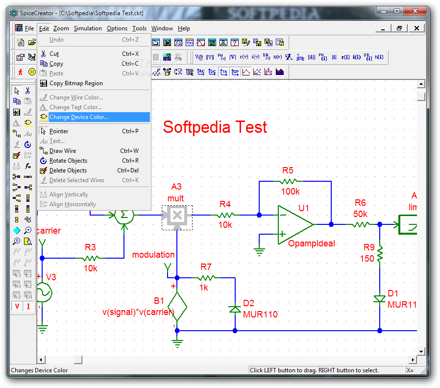Choose Change Device Color in Edit menu
The width and height of the screenshot is (440, 388).
pyautogui.click(x=94, y=117)
